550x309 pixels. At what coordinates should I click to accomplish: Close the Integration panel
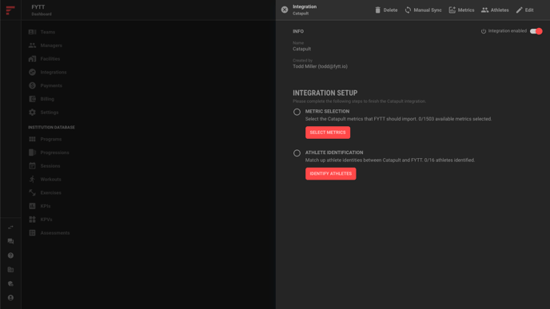[x=285, y=10]
